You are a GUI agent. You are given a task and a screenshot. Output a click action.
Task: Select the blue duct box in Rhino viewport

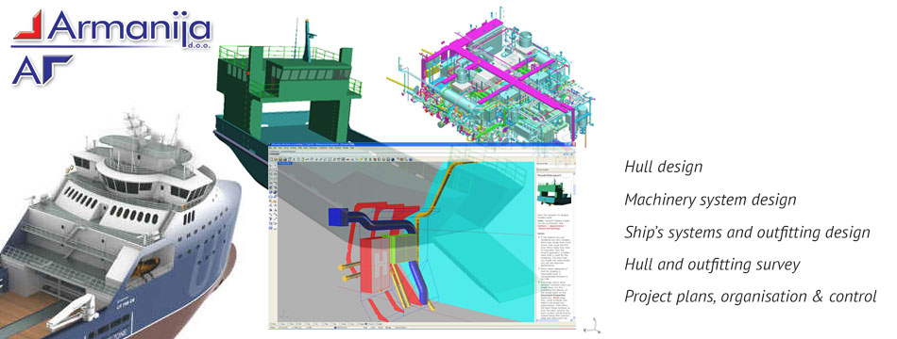pyautogui.click(x=339, y=216)
